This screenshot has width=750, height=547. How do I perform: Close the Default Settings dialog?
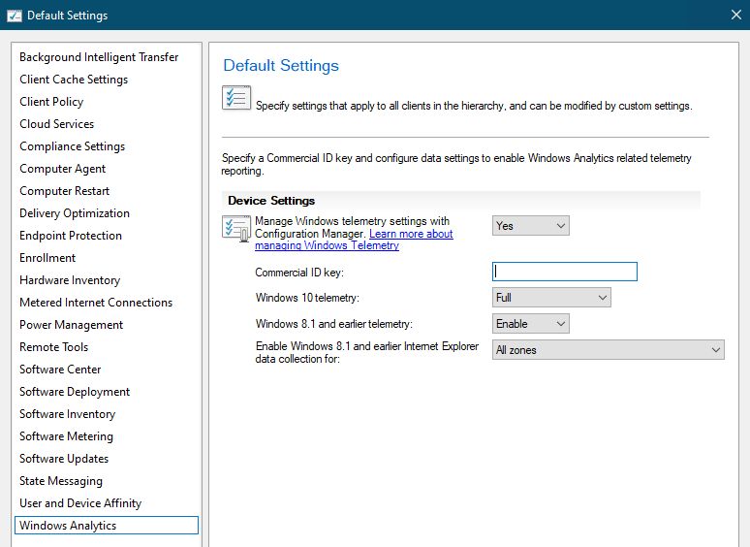(734, 16)
